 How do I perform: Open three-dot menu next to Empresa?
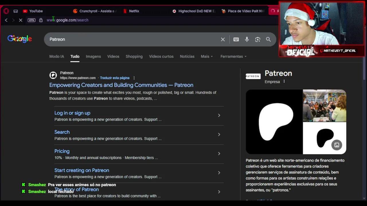coord(284,82)
